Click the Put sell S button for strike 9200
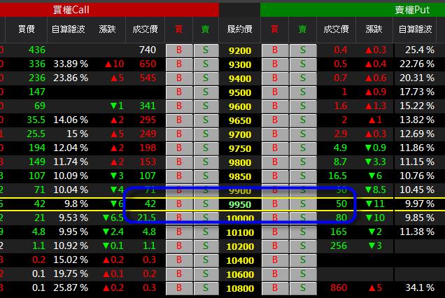This screenshot has width=445, height=298. point(303,50)
